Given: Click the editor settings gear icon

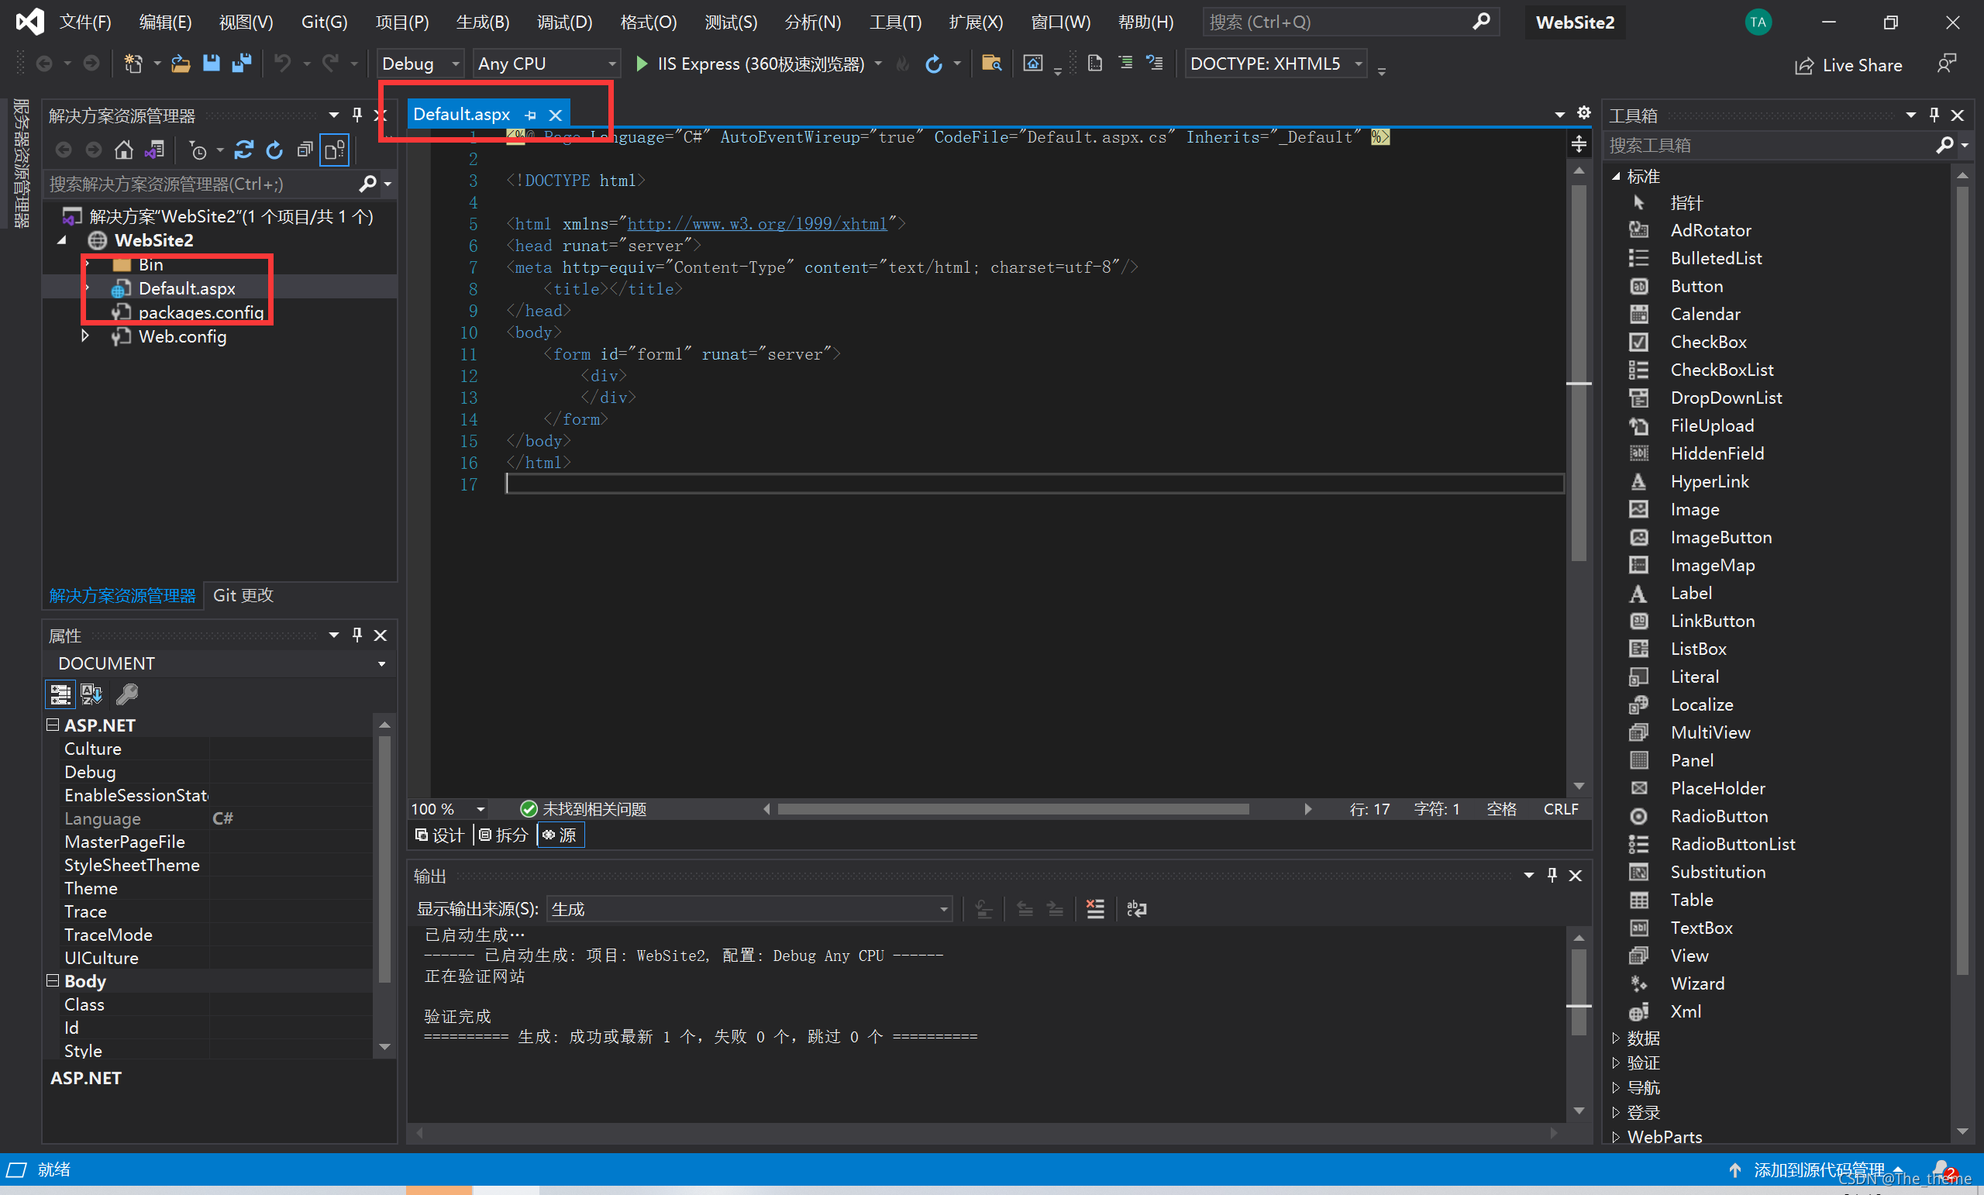Looking at the screenshot, I should point(1584,112).
